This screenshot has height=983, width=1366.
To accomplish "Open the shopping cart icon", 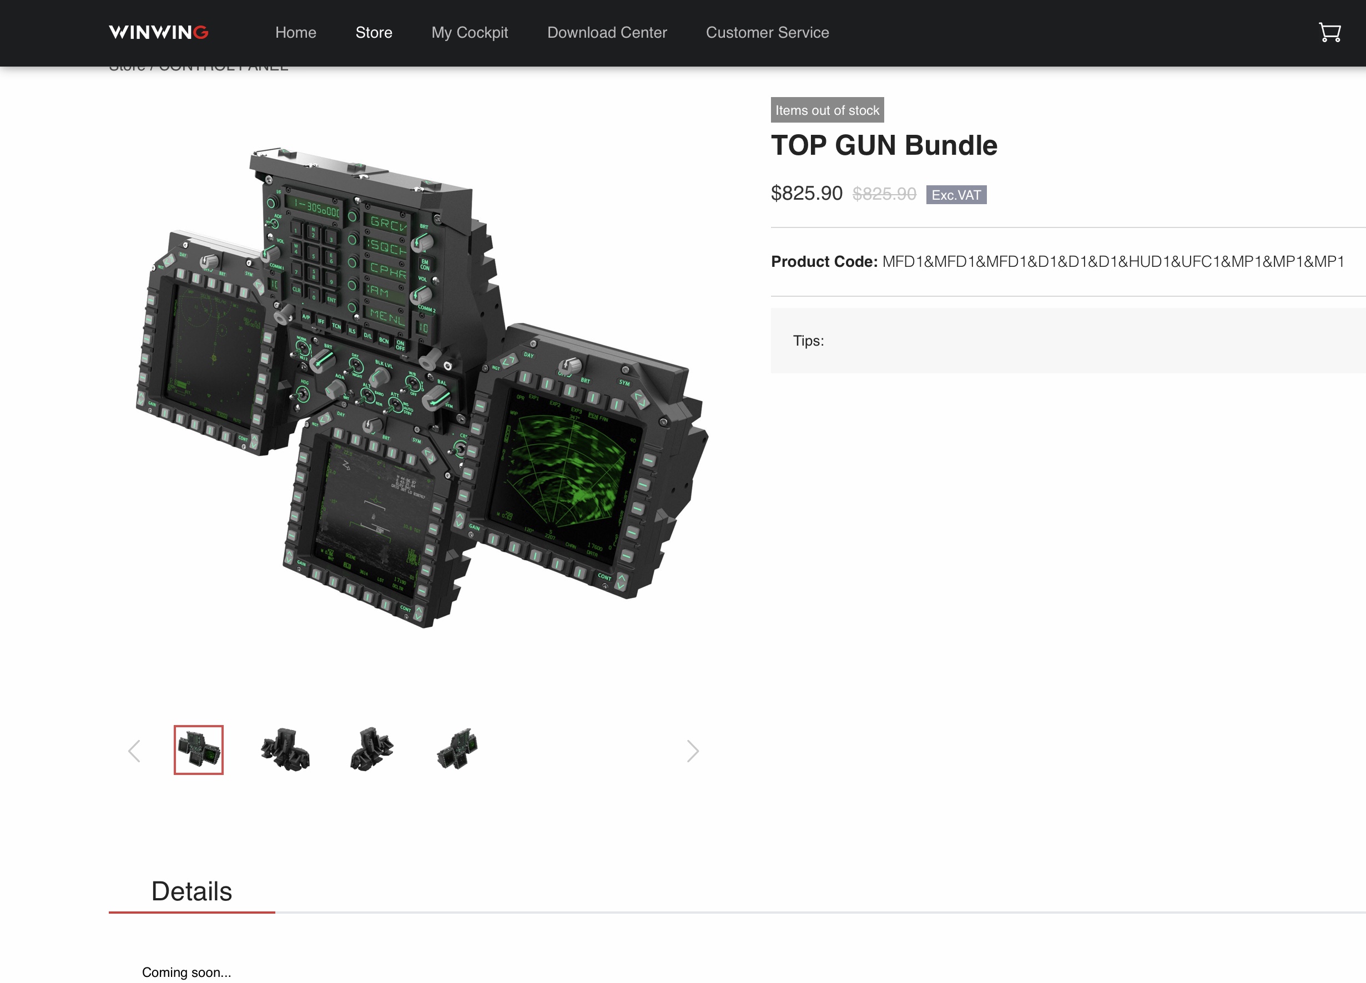I will point(1329,33).
